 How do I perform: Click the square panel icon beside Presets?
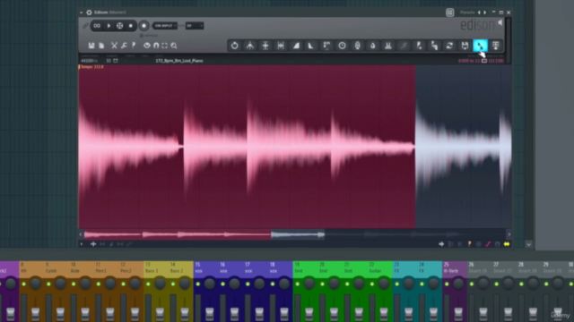coord(450,13)
